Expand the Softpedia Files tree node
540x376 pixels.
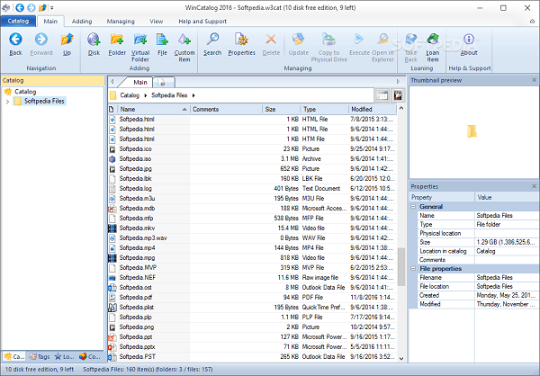7,102
